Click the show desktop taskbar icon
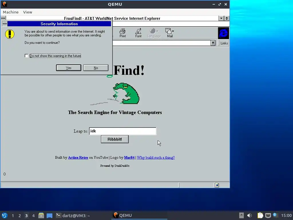The image size is (293, 220). click(50, 215)
